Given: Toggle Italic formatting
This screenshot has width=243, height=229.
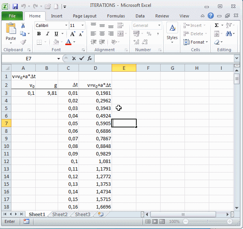Looking at the screenshot, I should pyautogui.click(x=47, y=34).
